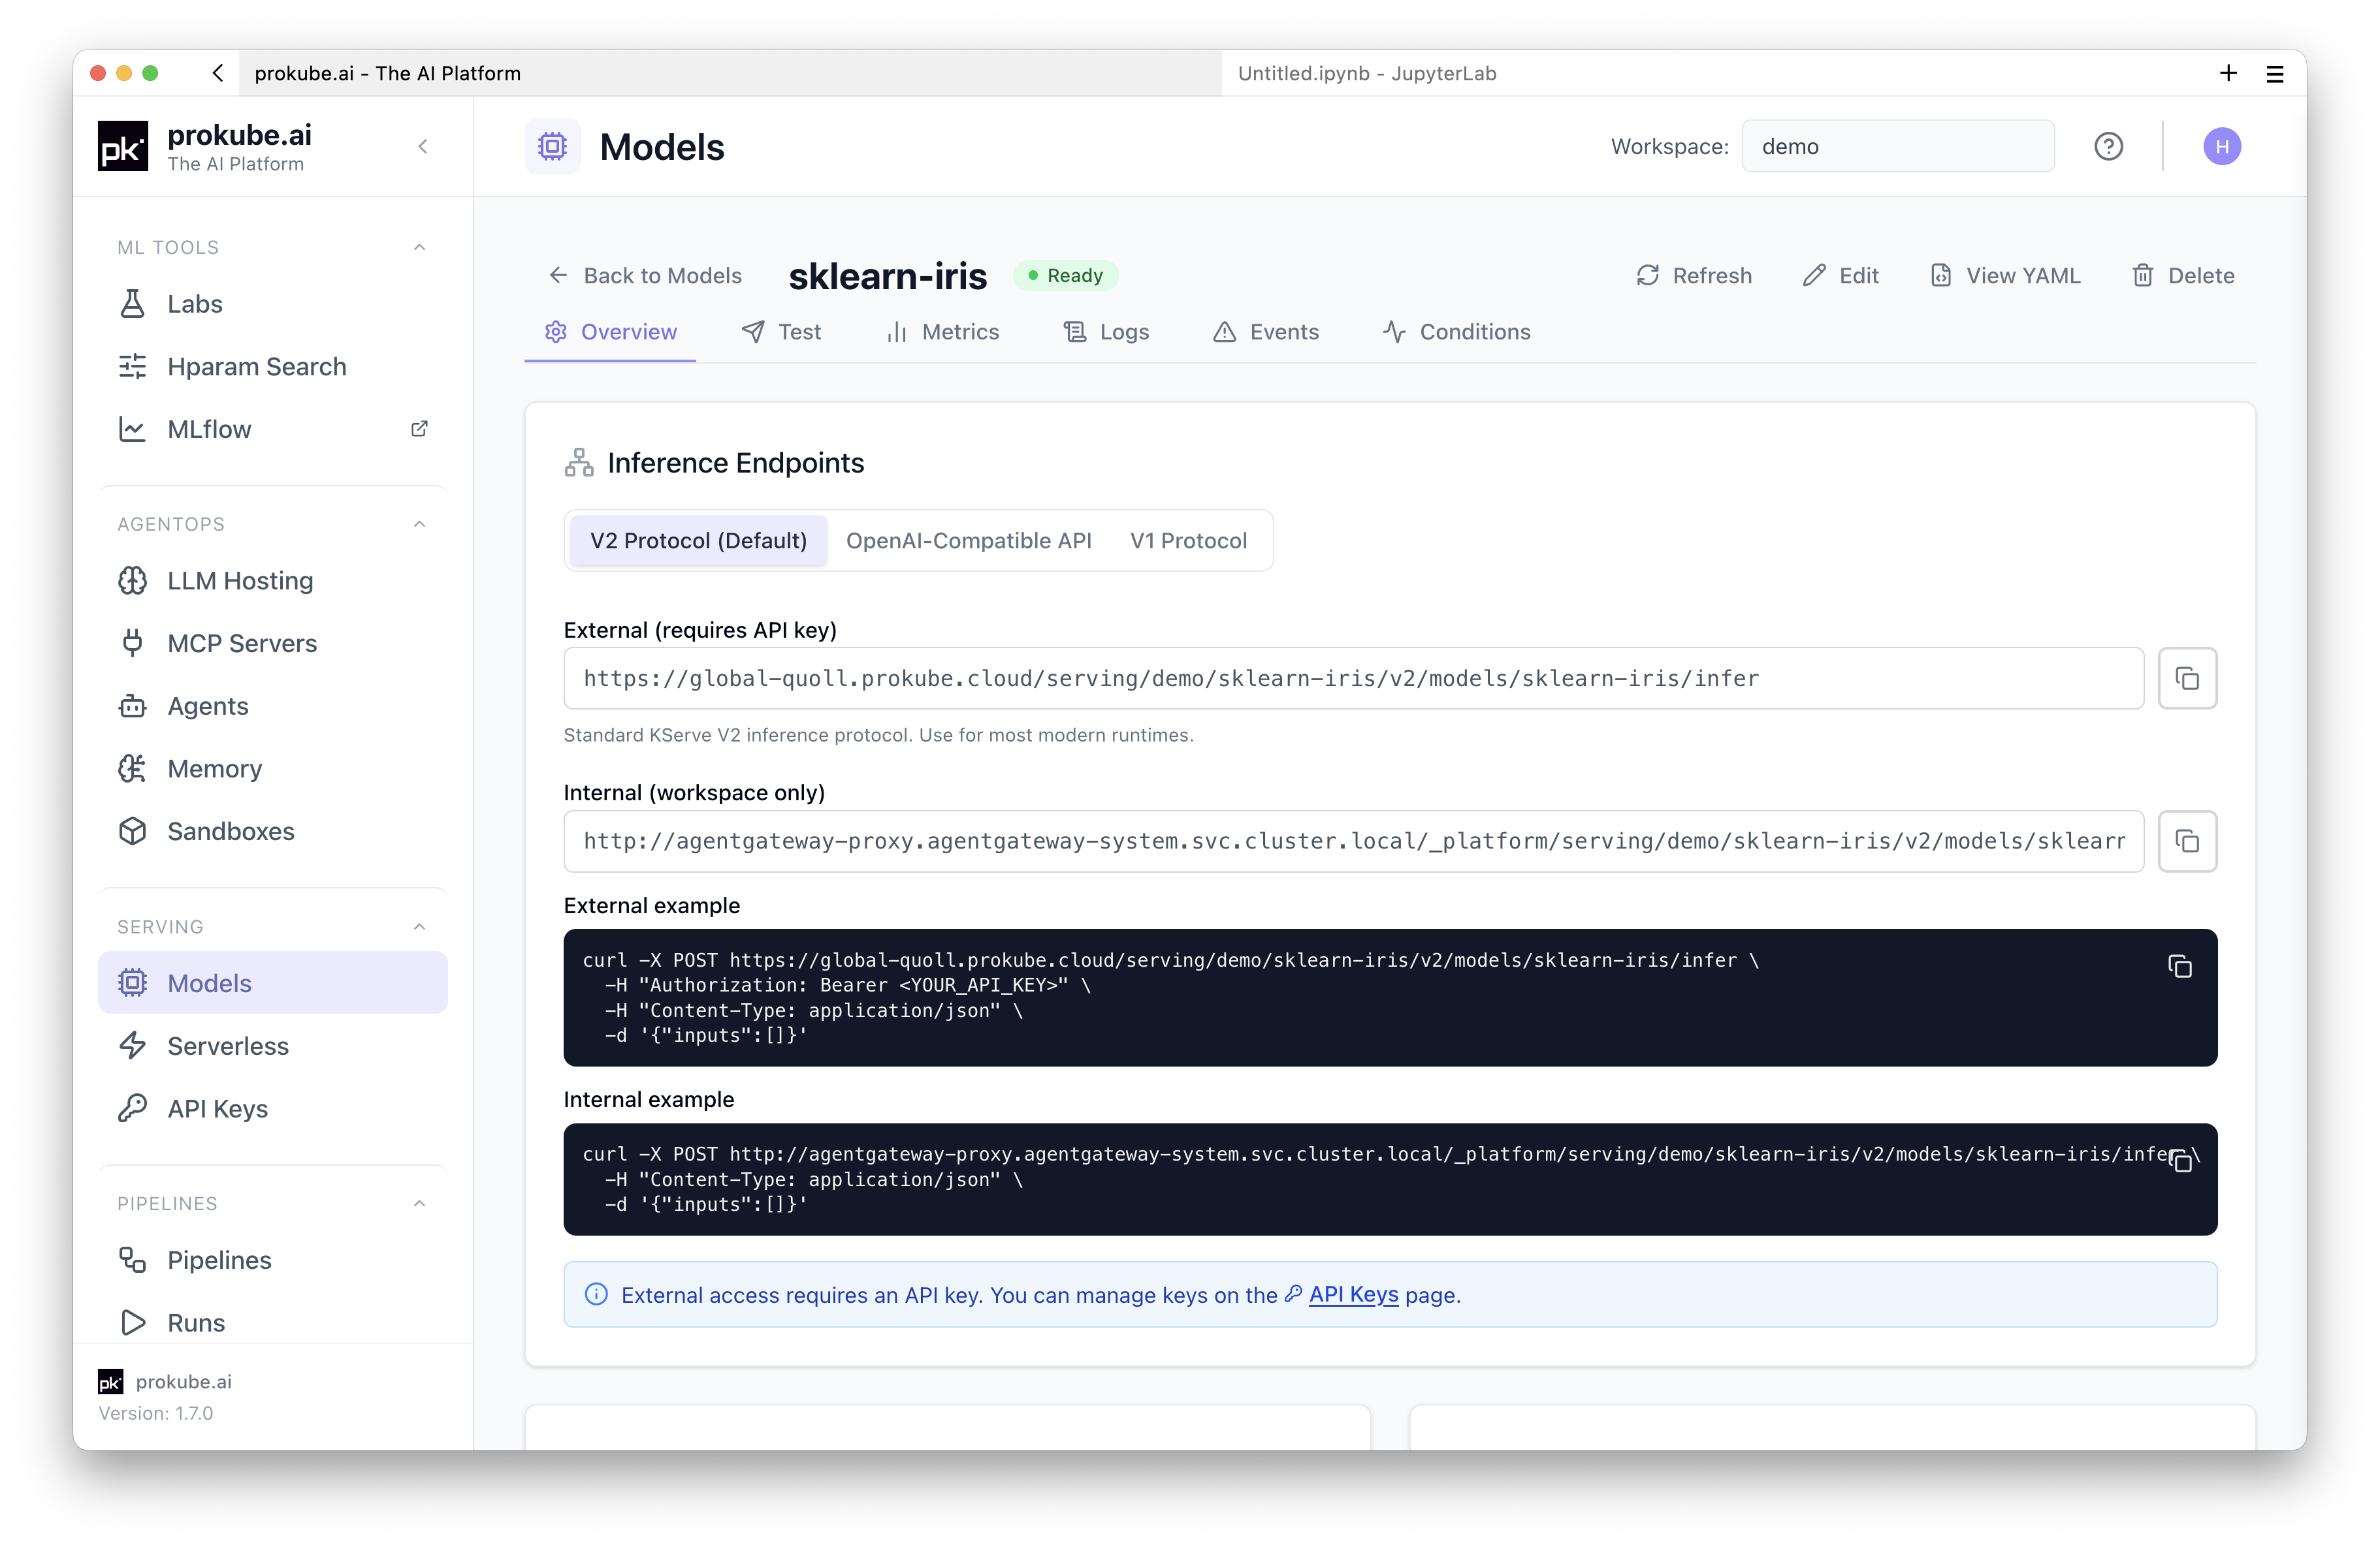Select OpenAI-Compatible API option
The height and width of the screenshot is (1547, 2380).
pyautogui.click(x=968, y=540)
